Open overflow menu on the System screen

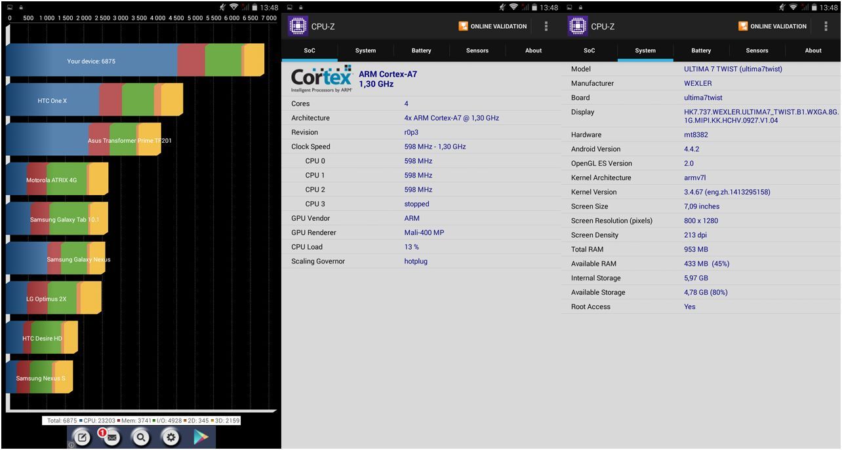click(x=826, y=26)
